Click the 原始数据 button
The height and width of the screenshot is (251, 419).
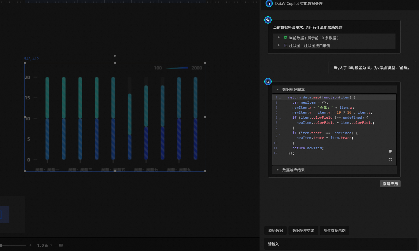(276, 231)
